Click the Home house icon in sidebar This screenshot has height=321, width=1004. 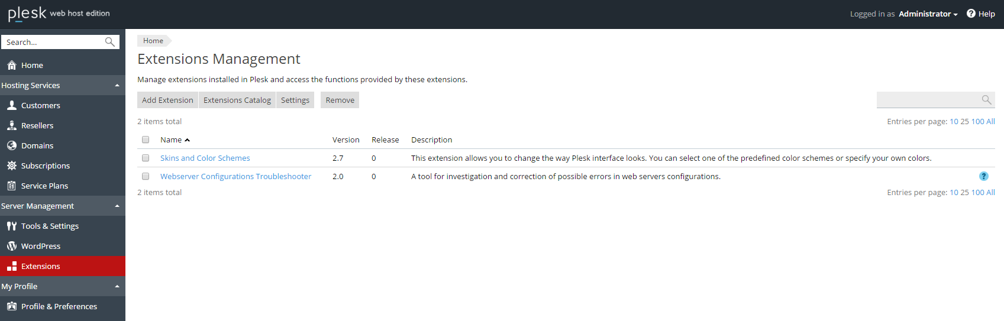12,65
